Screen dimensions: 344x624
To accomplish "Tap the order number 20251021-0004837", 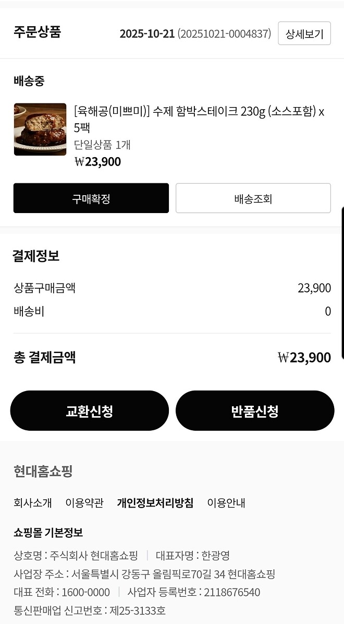I will [x=225, y=33].
